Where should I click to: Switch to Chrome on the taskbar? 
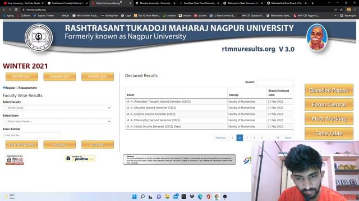[217, 197]
